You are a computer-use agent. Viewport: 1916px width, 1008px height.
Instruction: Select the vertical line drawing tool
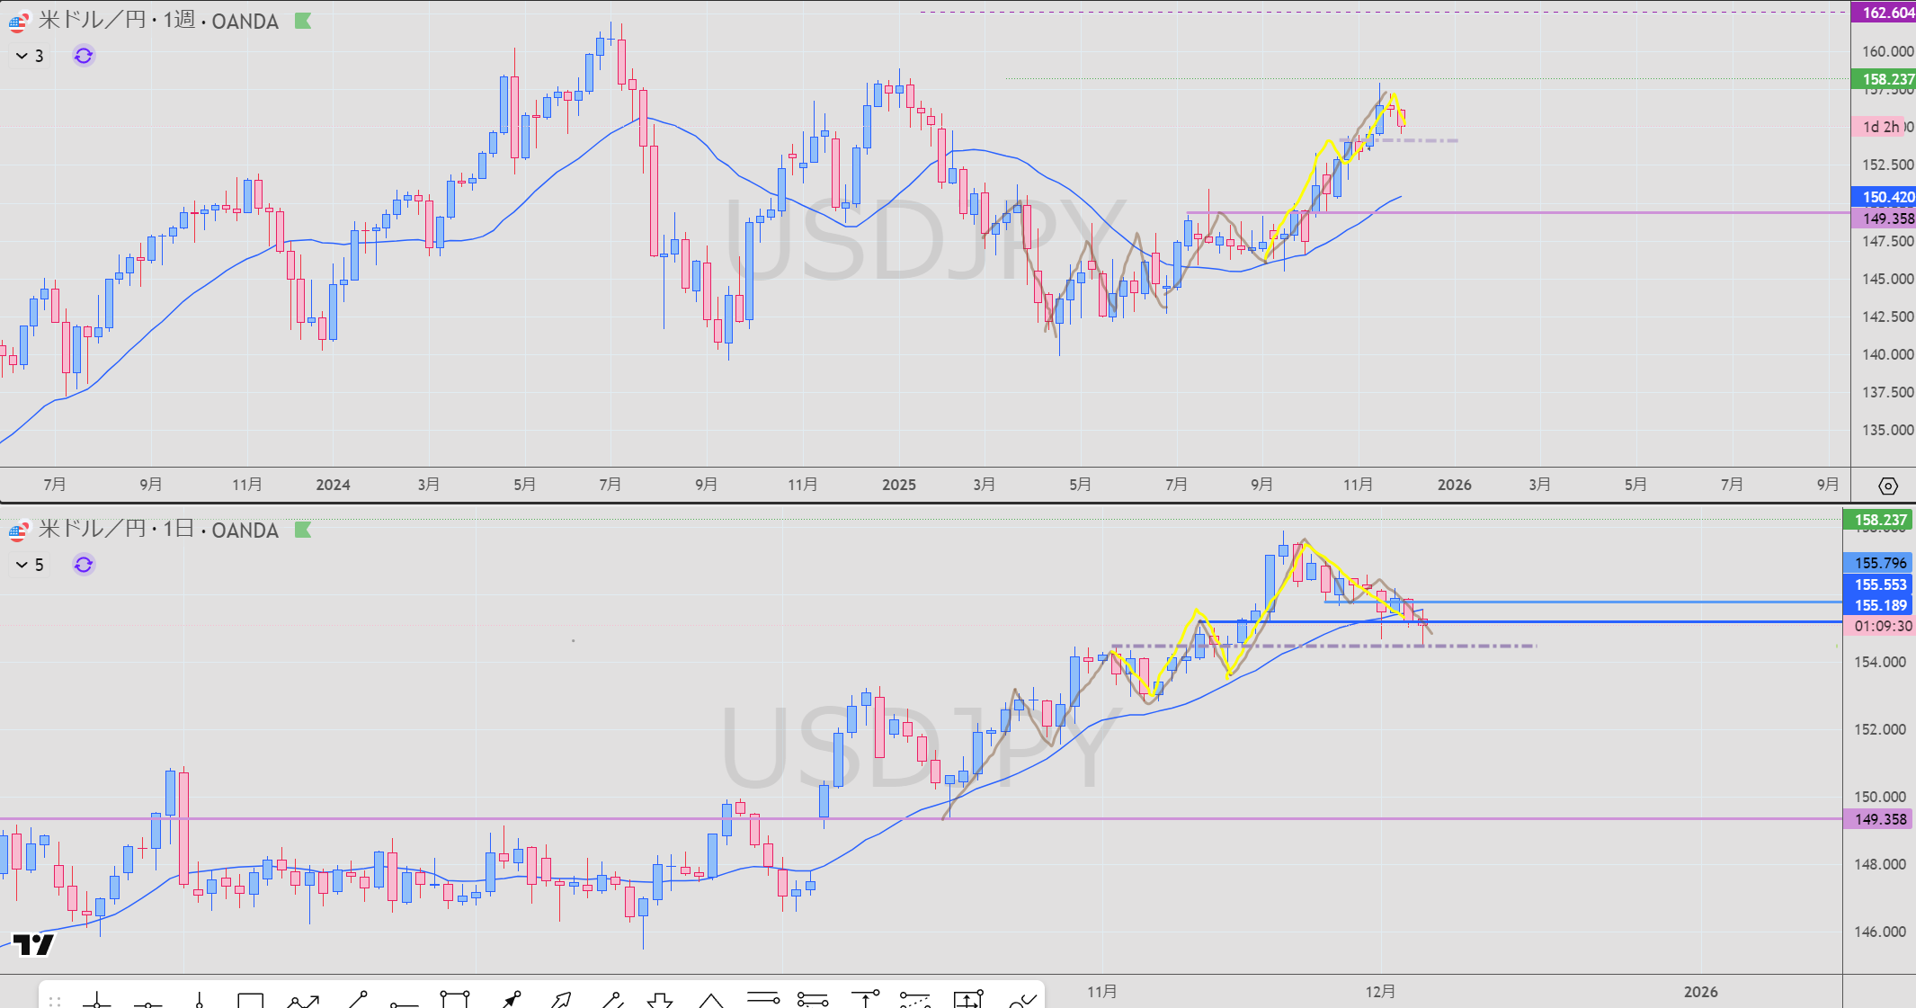pyautogui.click(x=200, y=1000)
